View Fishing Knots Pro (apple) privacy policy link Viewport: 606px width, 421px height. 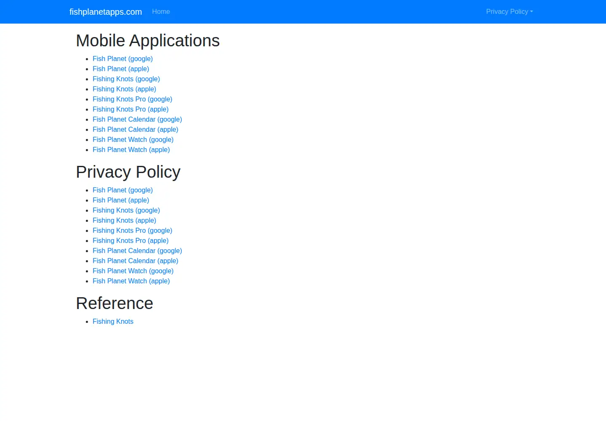point(130,240)
